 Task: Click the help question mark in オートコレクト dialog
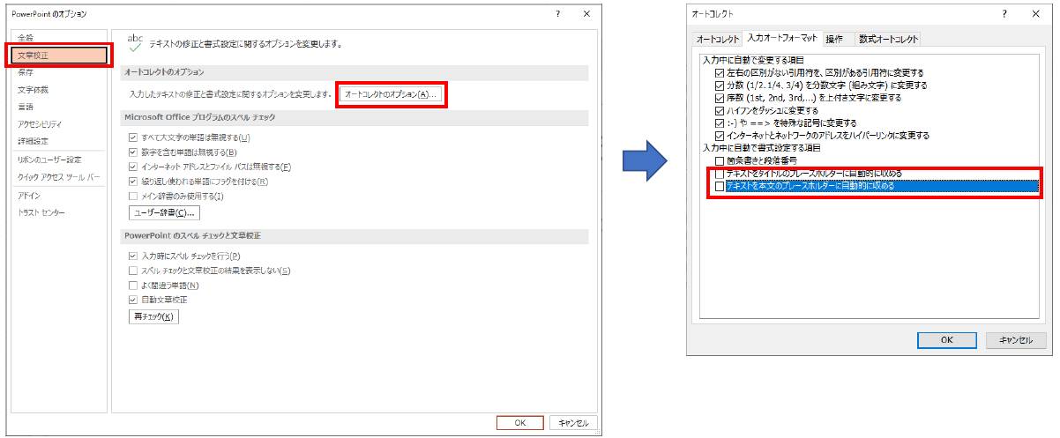(x=1004, y=14)
